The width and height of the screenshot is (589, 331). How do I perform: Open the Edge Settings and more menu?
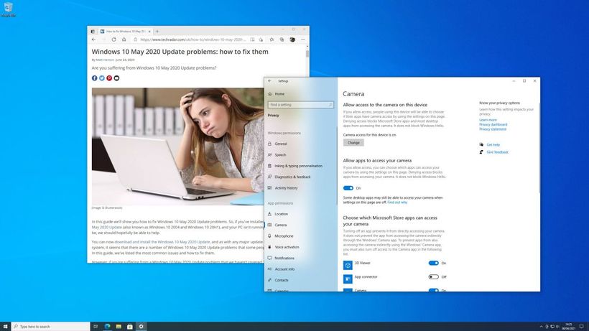[303, 39]
